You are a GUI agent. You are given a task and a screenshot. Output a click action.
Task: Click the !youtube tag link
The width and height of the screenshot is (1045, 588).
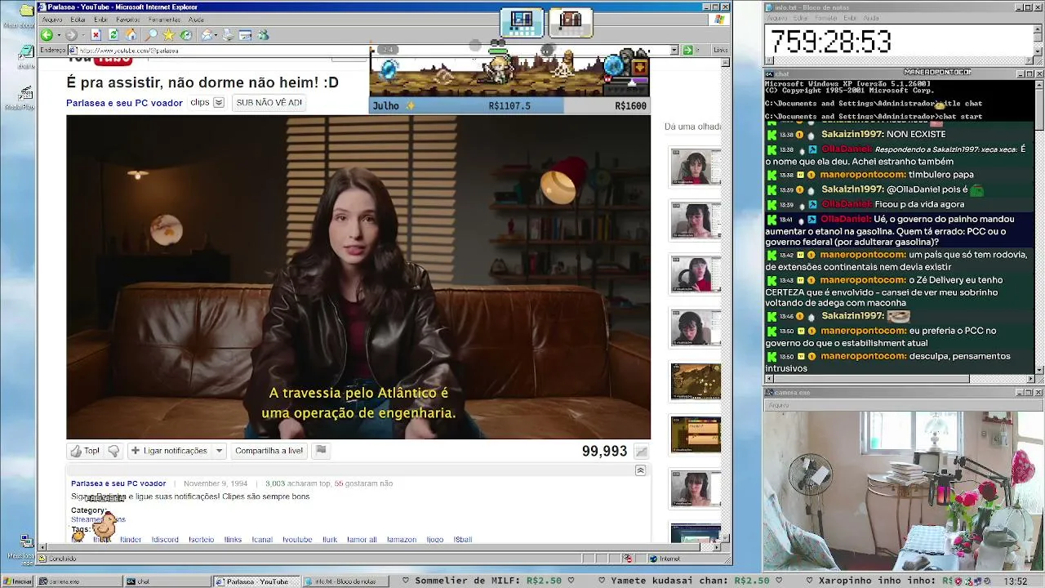[x=297, y=540]
